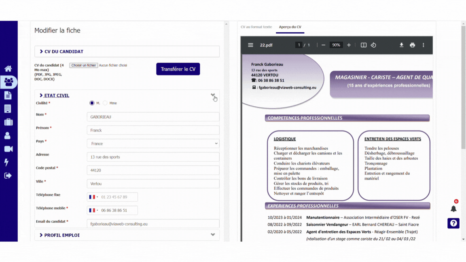
Task: Click the form panel scroll up arrow
Action: (226, 24)
